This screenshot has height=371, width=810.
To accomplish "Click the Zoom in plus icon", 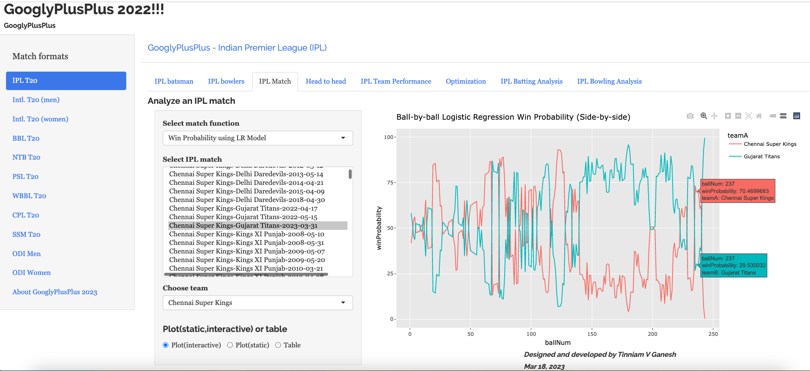I will pos(728,116).
